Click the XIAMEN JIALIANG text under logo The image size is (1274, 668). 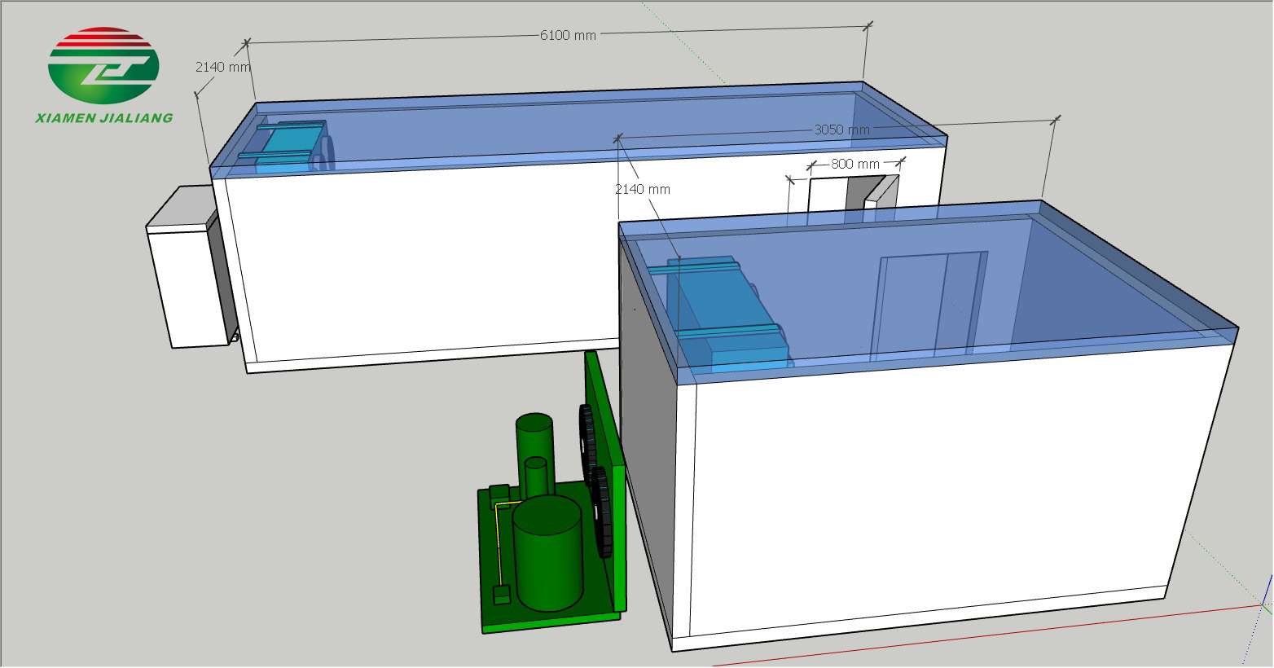pos(104,117)
